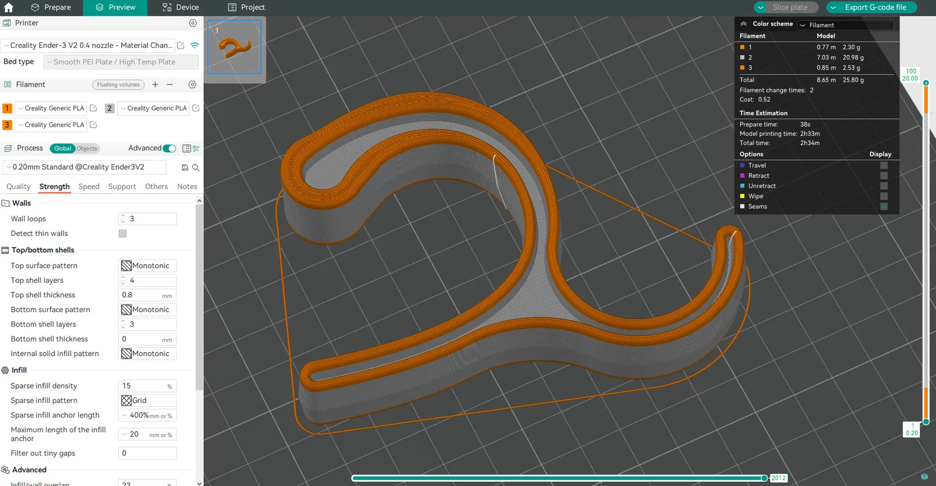
Task: Click the Process panel icon
Action: [8, 148]
